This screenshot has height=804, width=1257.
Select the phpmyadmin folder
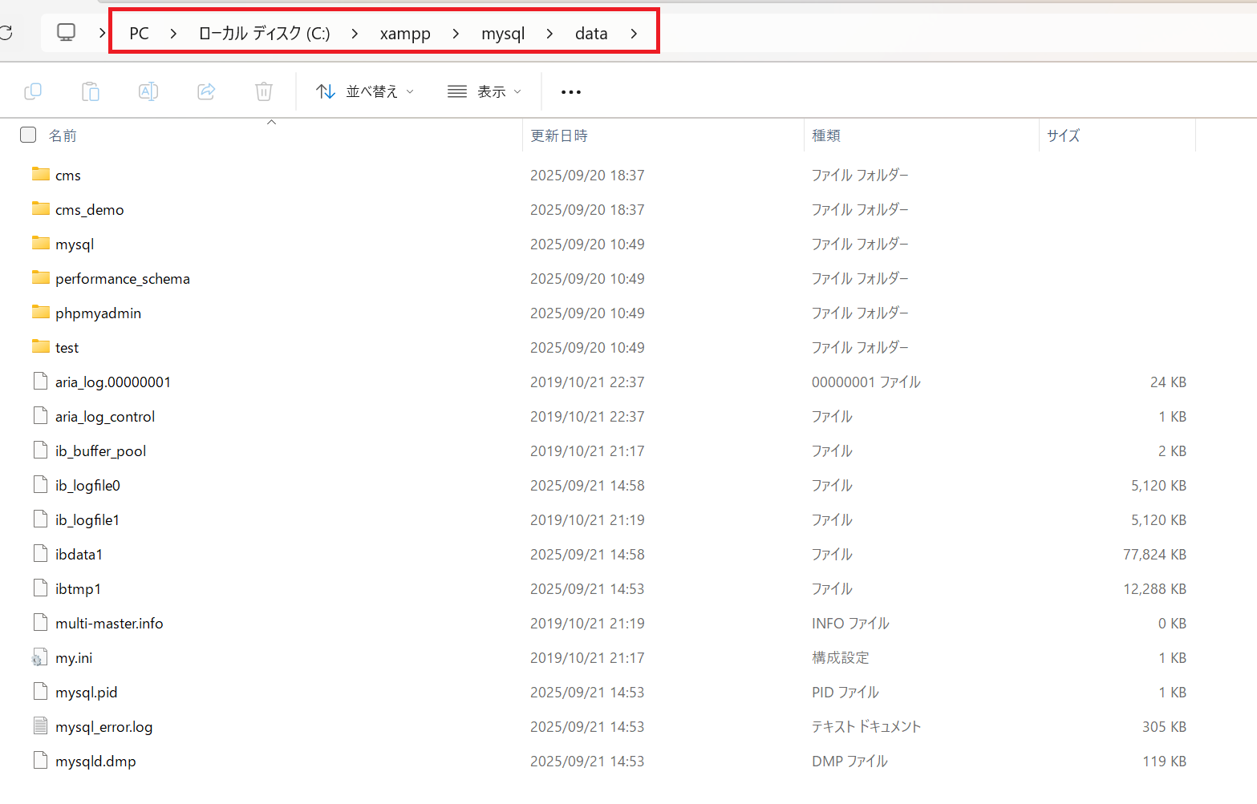pyautogui.click(x=98, y=313)
